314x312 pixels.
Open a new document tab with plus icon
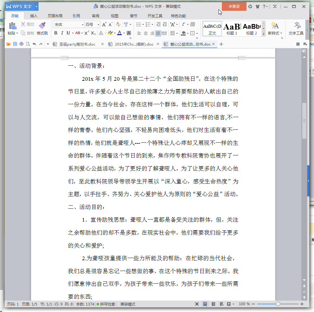pyautogui.click(x=221, y=44)
